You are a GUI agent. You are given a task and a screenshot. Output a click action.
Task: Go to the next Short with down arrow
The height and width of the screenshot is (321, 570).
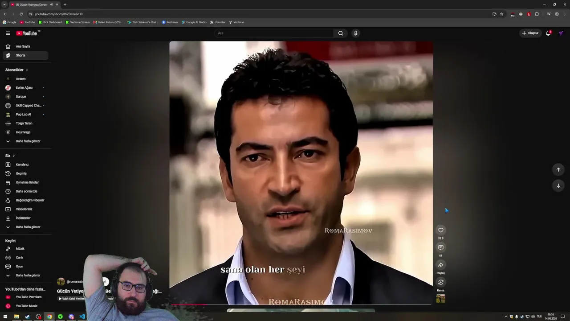[558, 186]
